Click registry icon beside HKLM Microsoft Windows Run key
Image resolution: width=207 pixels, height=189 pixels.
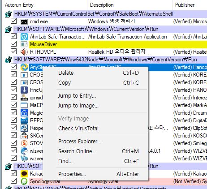(8, 29)
